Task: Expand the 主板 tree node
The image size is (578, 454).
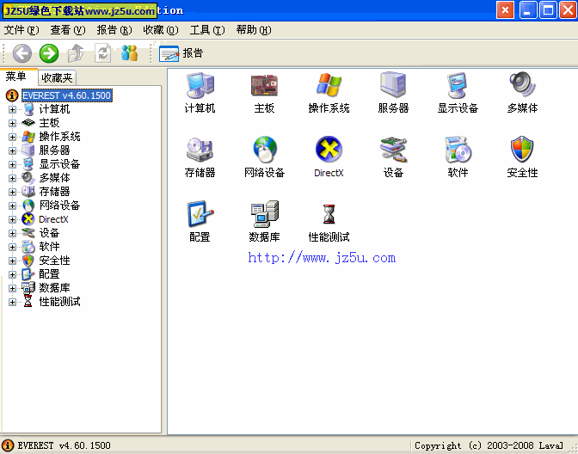Action: coord(12,123)
